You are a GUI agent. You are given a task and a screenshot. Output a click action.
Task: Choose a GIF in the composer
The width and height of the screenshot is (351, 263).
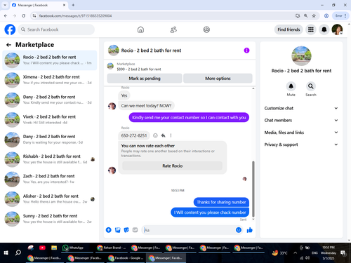click(x=135, y=230)
